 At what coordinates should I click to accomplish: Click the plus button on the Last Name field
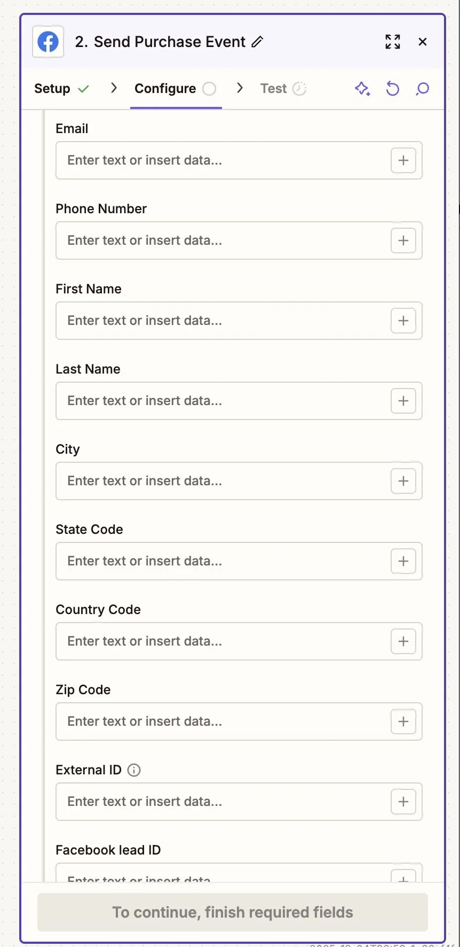[x=403, y=401]
